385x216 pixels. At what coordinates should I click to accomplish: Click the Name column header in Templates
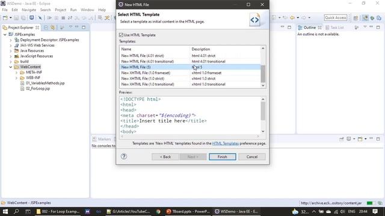(155, 49)
